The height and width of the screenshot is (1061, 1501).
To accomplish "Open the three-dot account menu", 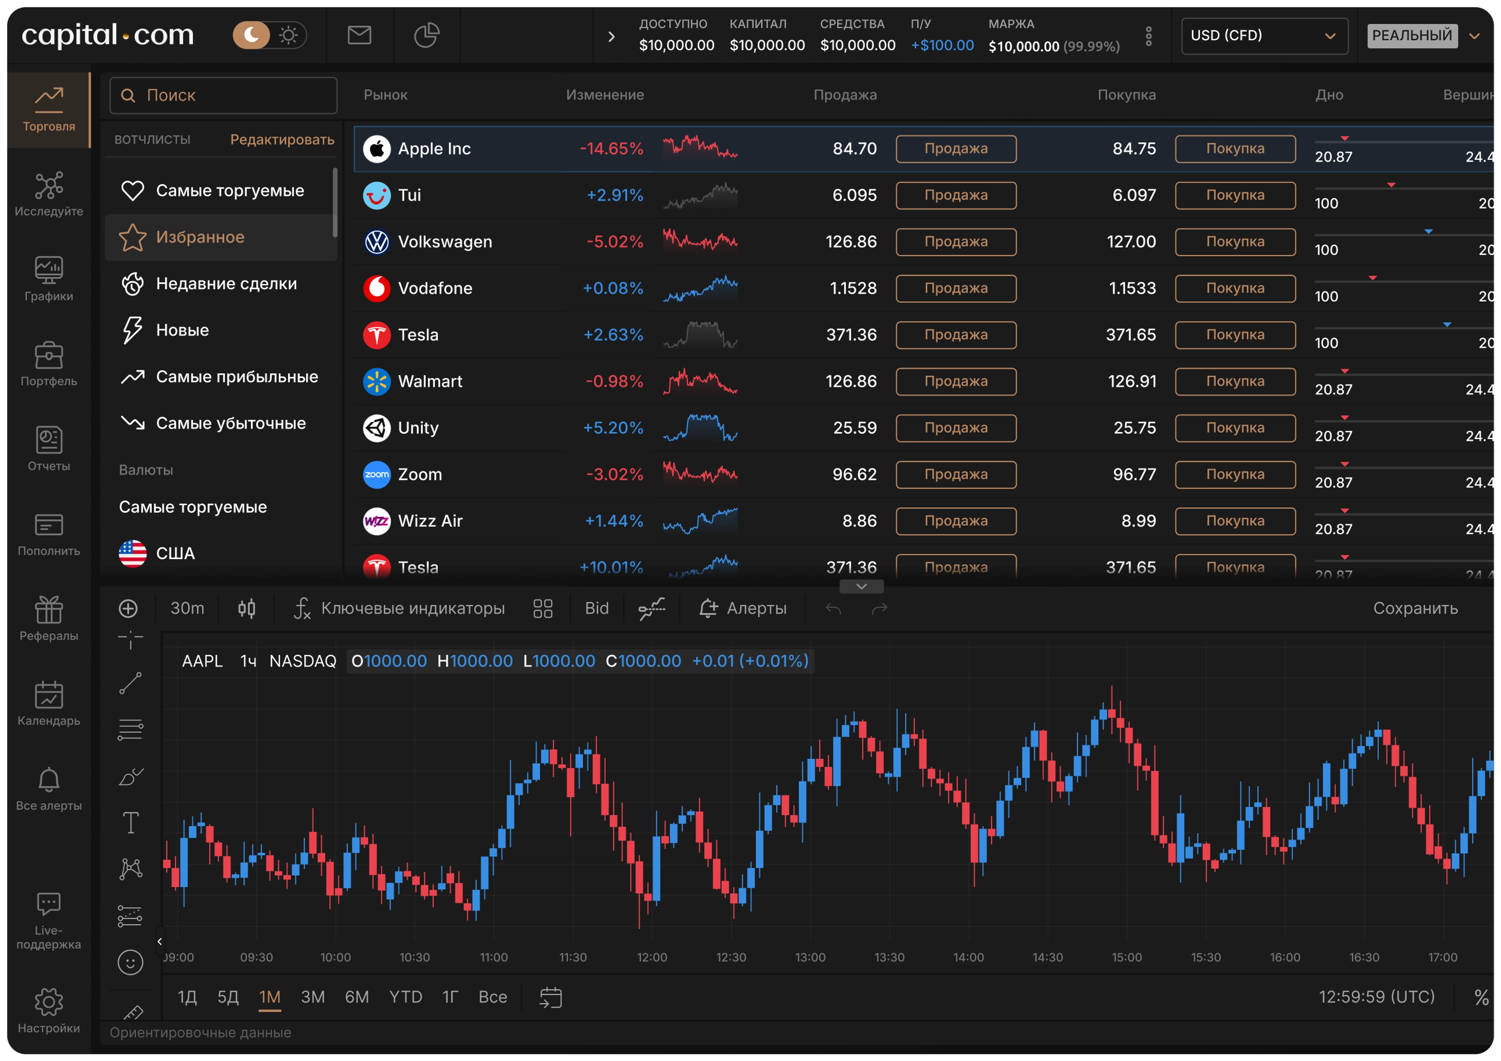I will (x=1148, y=37).
